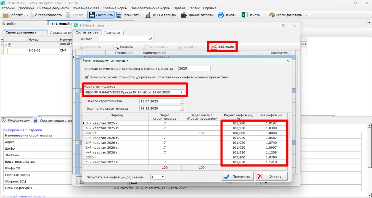Open the Начало строительства date picker
Screen dimensions: 372x198
click(182, 101)
